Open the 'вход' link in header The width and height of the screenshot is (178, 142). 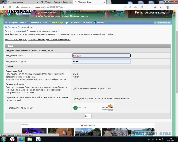pyautogui.click(x=161, y=12)
